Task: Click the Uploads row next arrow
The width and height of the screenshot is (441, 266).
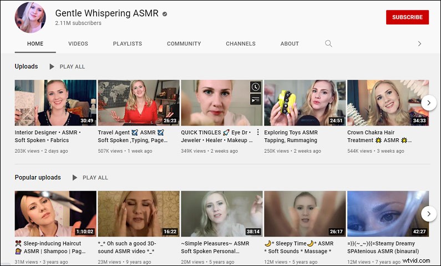Action: coord(429,103)
